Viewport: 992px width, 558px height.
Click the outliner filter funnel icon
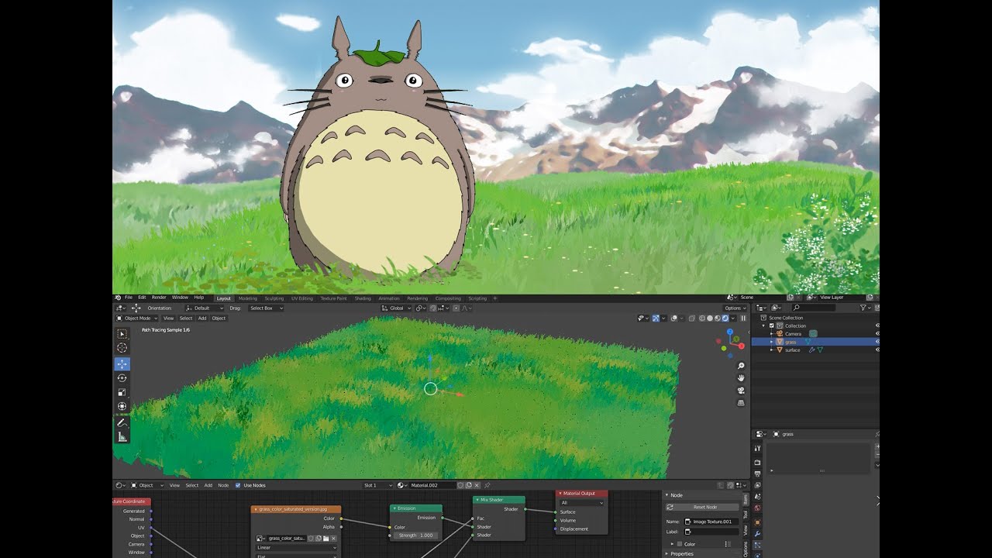coord(864,308)
